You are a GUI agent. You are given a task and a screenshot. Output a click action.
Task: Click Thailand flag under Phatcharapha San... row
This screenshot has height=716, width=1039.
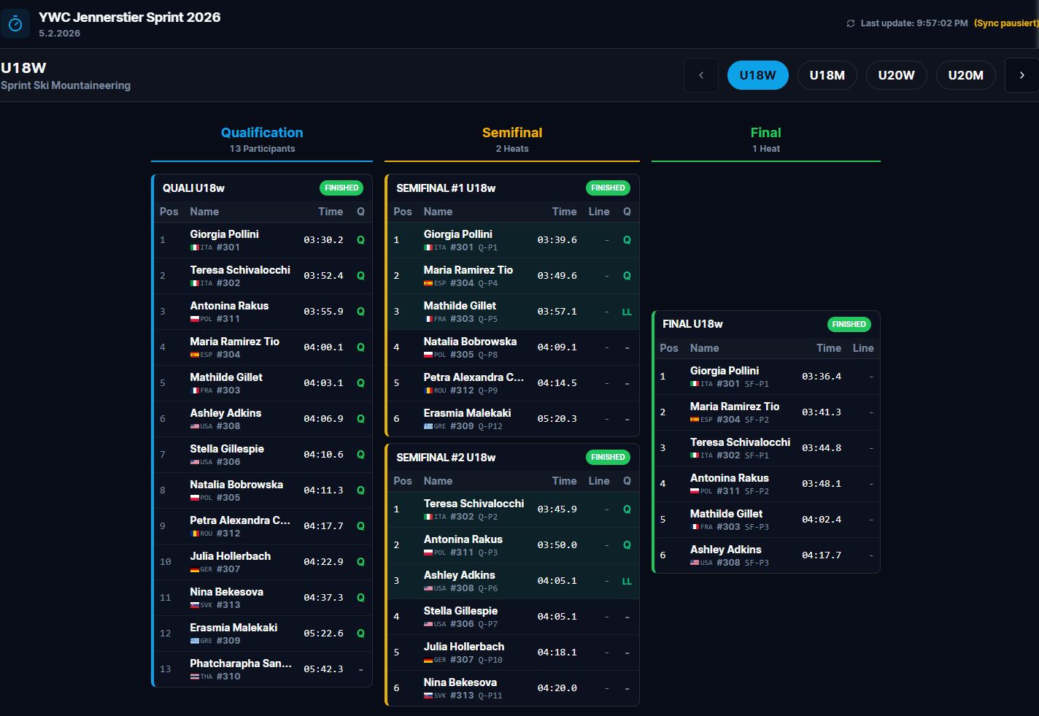[x=195, y=677]
